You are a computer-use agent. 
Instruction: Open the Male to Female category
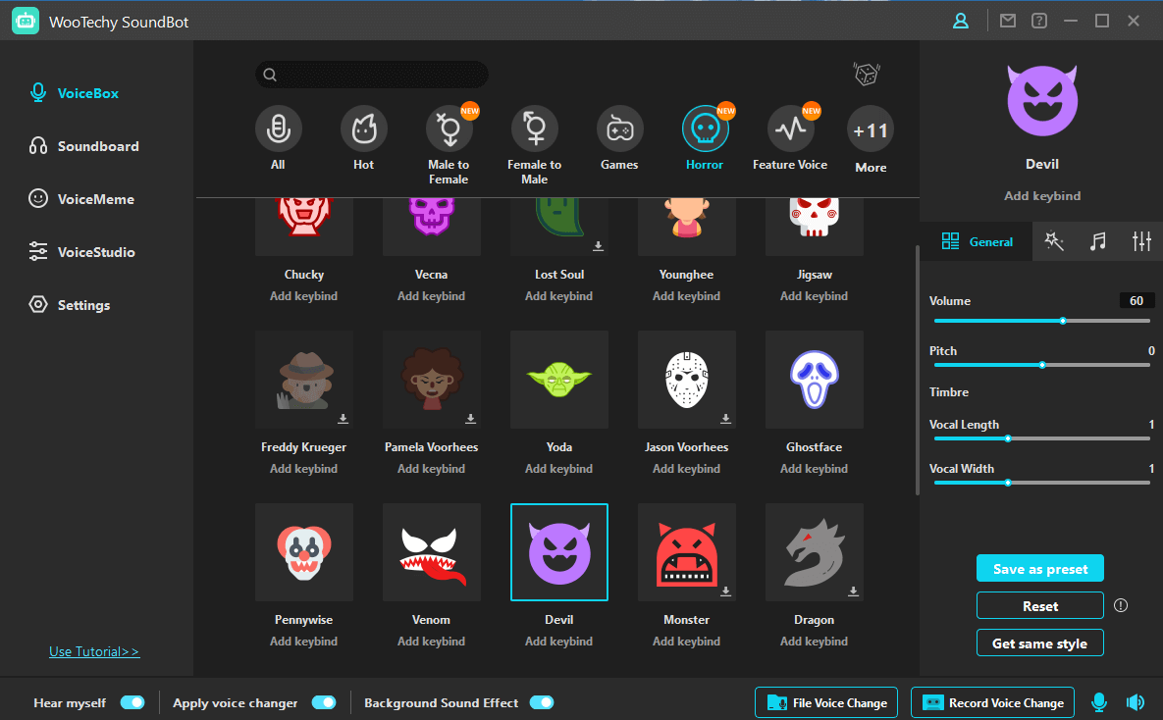pos(449,129)
